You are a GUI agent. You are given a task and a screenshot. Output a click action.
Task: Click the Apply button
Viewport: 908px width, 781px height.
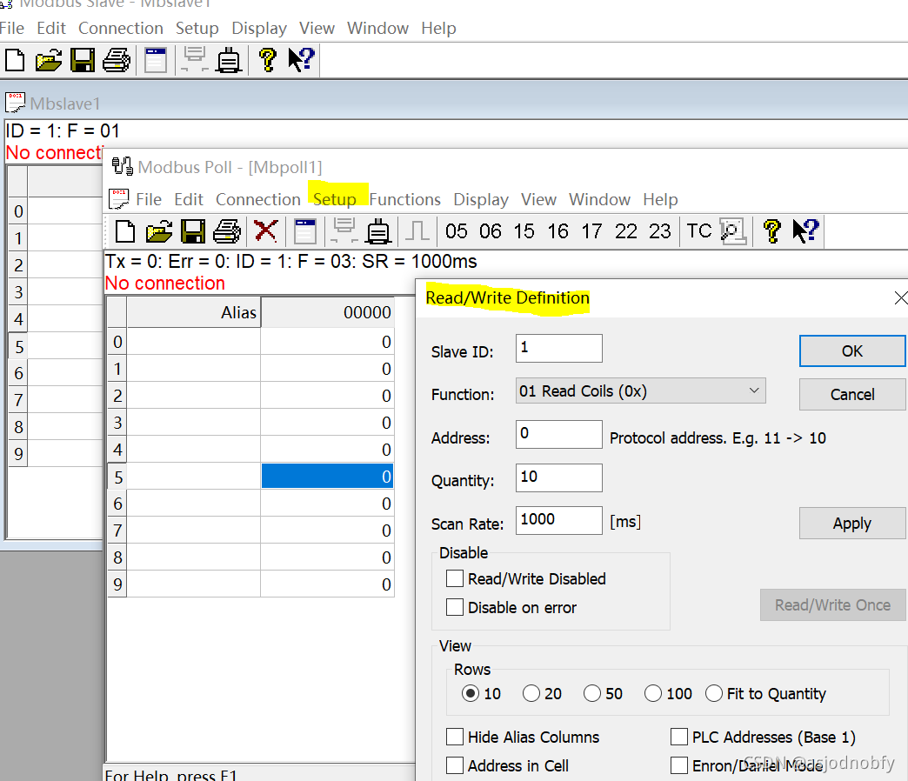tap(852, 523)
